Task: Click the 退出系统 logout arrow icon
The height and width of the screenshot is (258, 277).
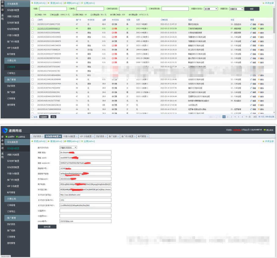Action: (x=265, y=130)
